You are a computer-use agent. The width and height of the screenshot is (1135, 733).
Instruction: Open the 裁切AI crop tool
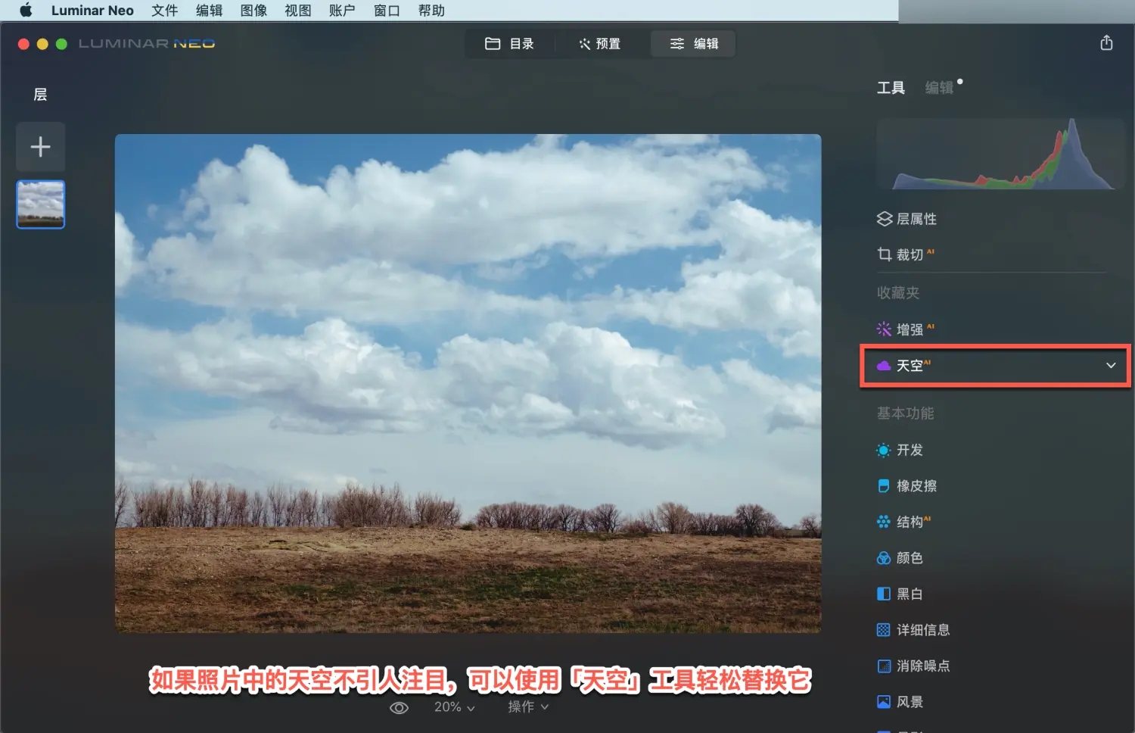907,254
